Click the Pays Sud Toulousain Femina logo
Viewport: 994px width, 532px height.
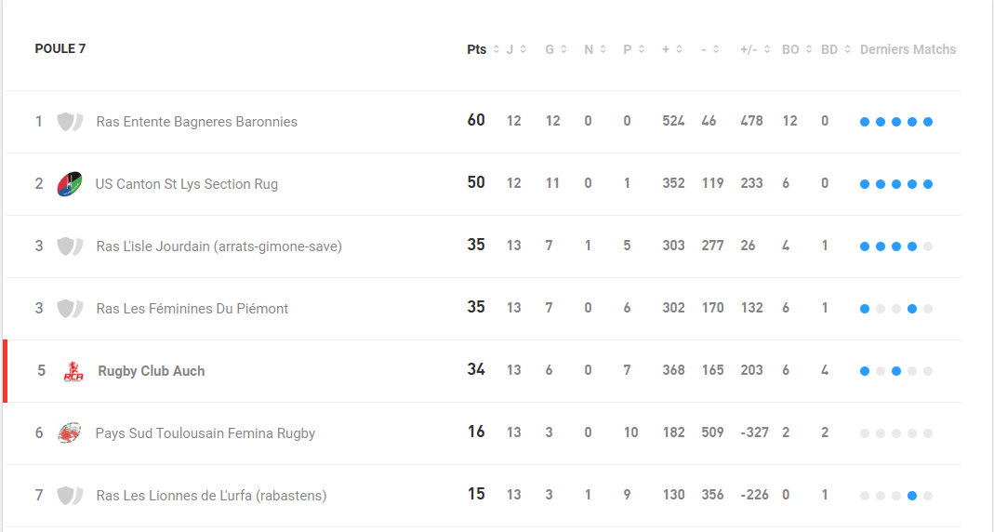click(x=69, y=433)
